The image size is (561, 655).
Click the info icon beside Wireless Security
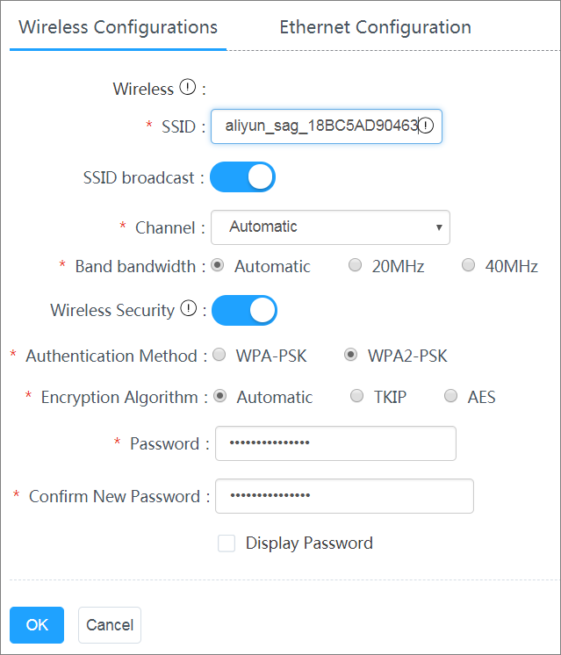[189, 309]
